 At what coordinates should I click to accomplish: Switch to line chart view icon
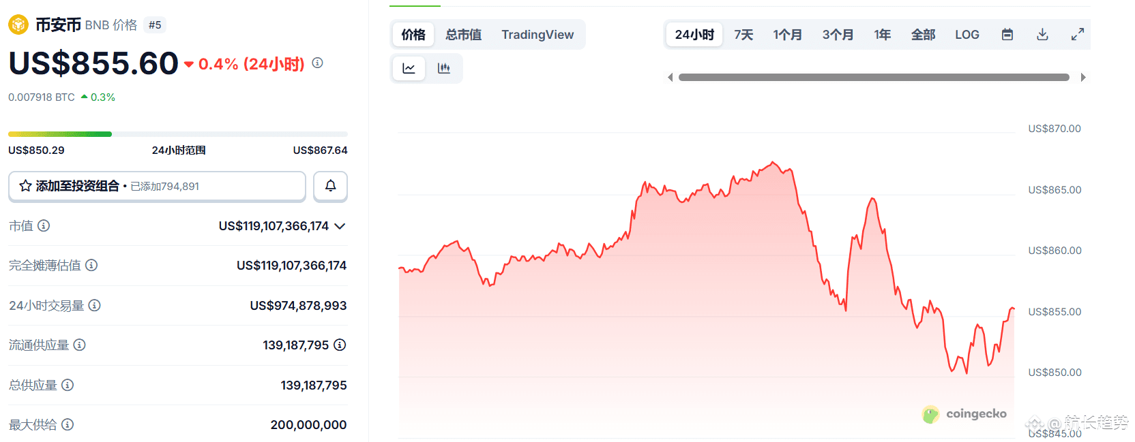point(409,68)
